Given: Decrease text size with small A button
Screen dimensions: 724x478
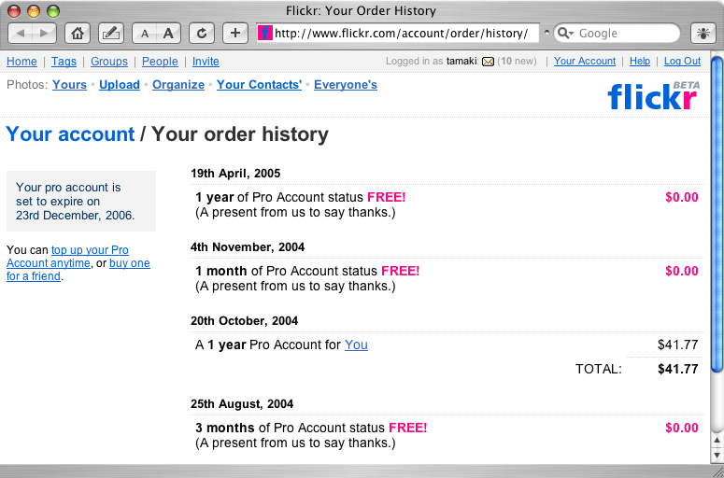Looking at the screenshot, I should 145,33.
